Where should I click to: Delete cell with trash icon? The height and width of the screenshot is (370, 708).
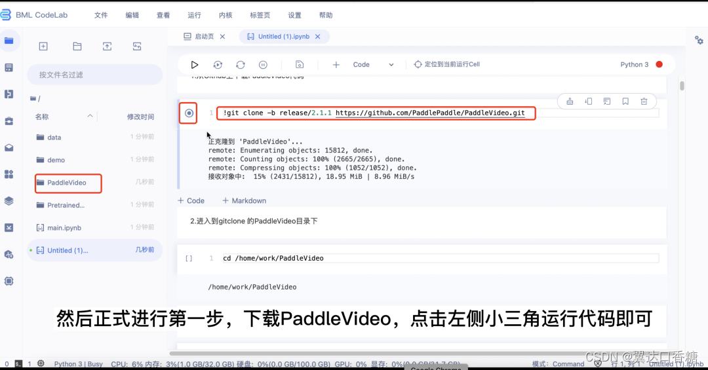pos(644,102)
